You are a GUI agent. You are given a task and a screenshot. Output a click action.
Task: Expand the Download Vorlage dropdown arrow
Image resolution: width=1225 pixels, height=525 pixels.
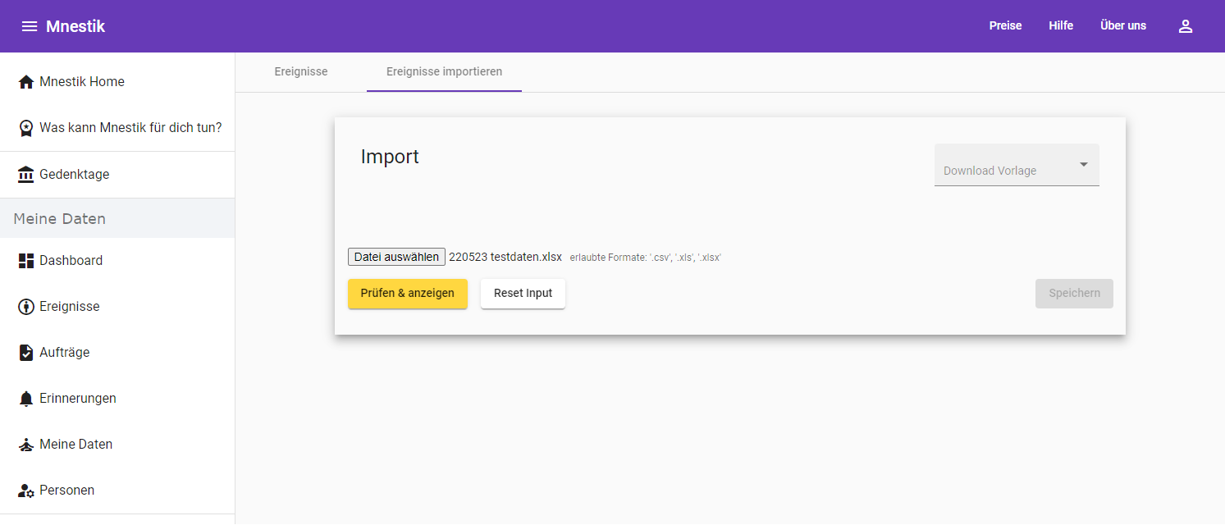(x=1083, y=165)
